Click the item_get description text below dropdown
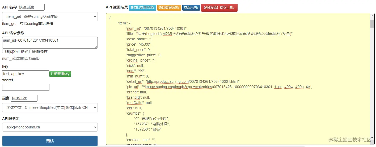This screenshot has height=147, width=376. point(28,24)
